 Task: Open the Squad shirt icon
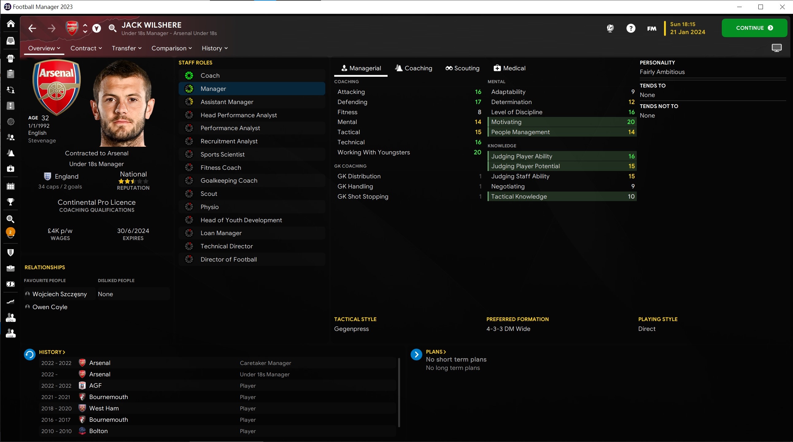(11, 59)
